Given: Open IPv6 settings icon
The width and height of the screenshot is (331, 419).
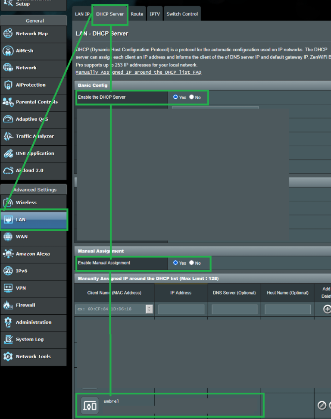Looking at the screenshot, I should (8, 271).
